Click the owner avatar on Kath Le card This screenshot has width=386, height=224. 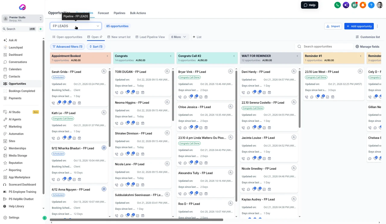pos(104,113)
